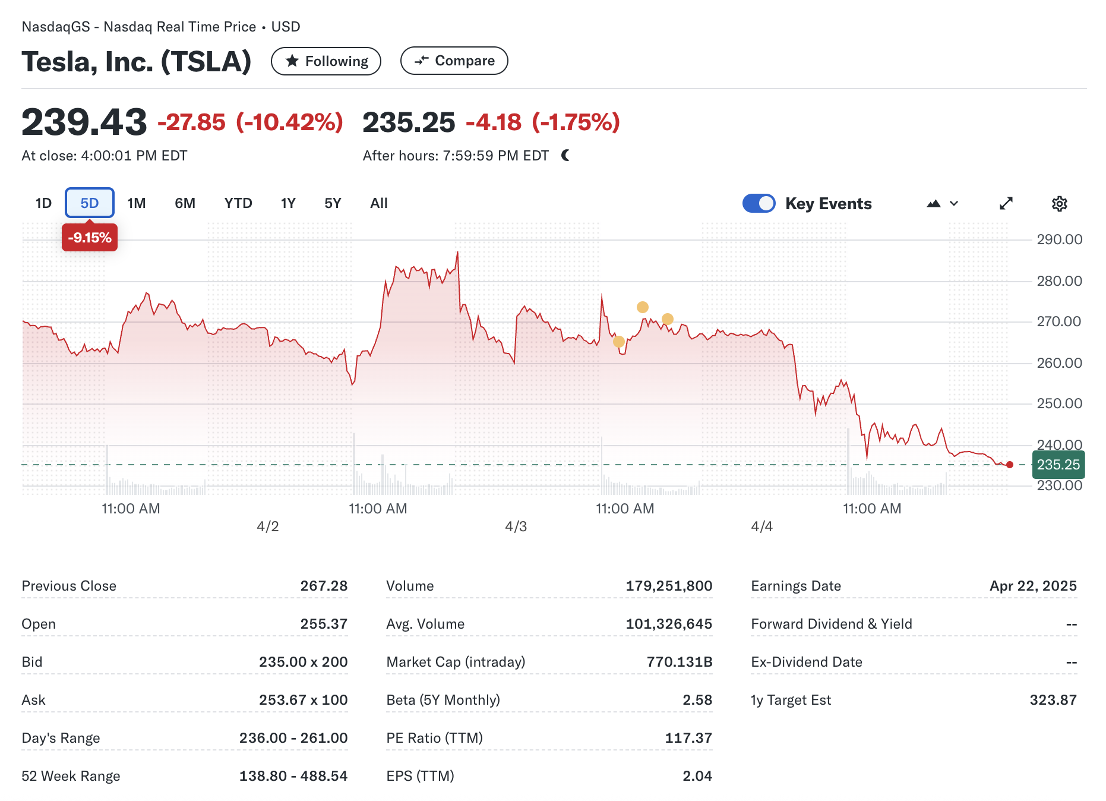This screenshot has width=1106, height=801.
Task: Click the Beta value 2.58
Action: coord(697,700)
